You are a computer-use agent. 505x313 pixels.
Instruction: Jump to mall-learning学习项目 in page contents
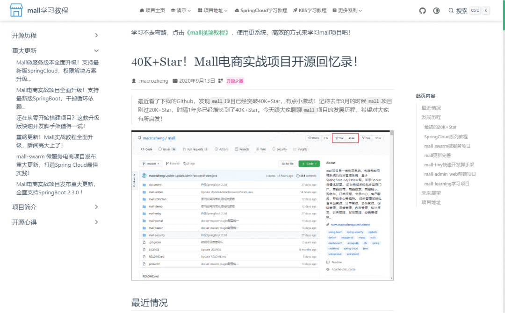[447, 184]
